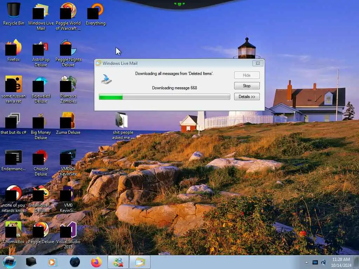Open Windows Media Player from the taskbar
This screenshot has height=269, width=359.
point(52,262)
